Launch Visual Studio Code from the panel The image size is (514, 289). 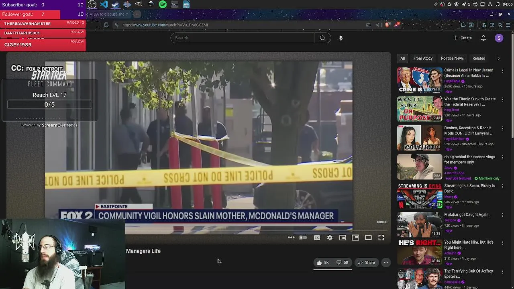tap(104, 4)
